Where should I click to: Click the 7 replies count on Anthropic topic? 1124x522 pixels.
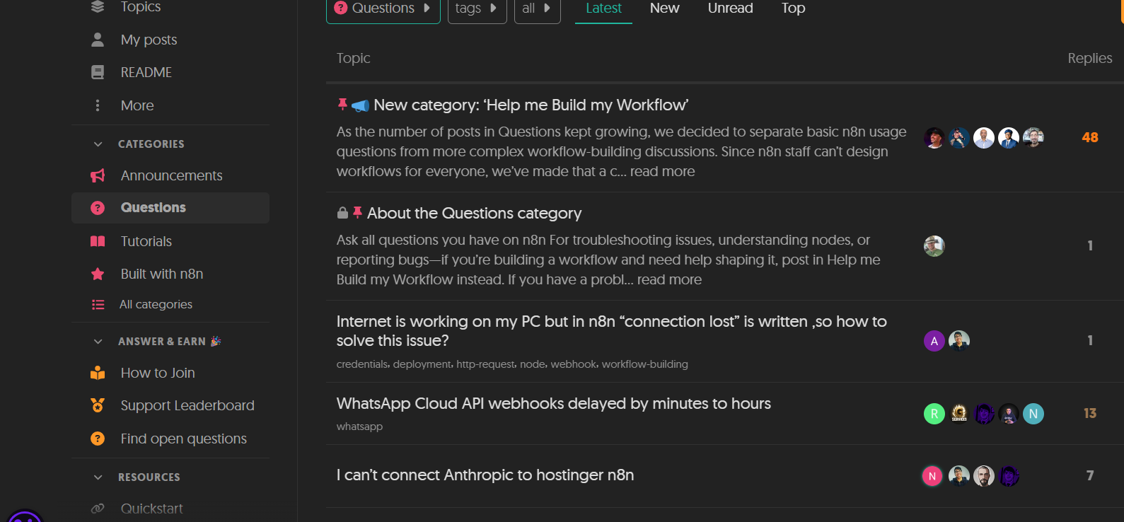pos(1090,475)
